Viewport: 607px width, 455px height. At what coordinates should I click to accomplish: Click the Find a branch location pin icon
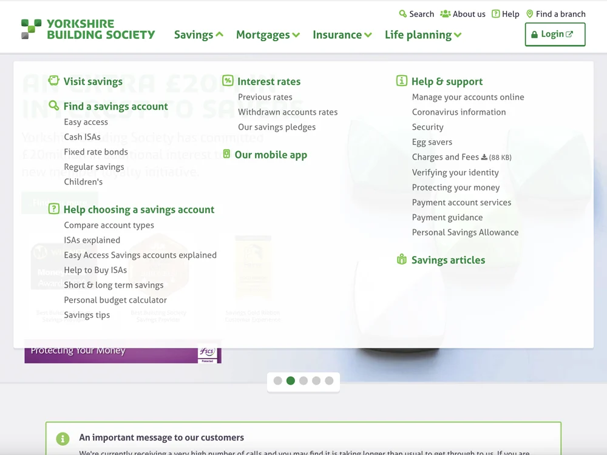(x=529, y=14)
